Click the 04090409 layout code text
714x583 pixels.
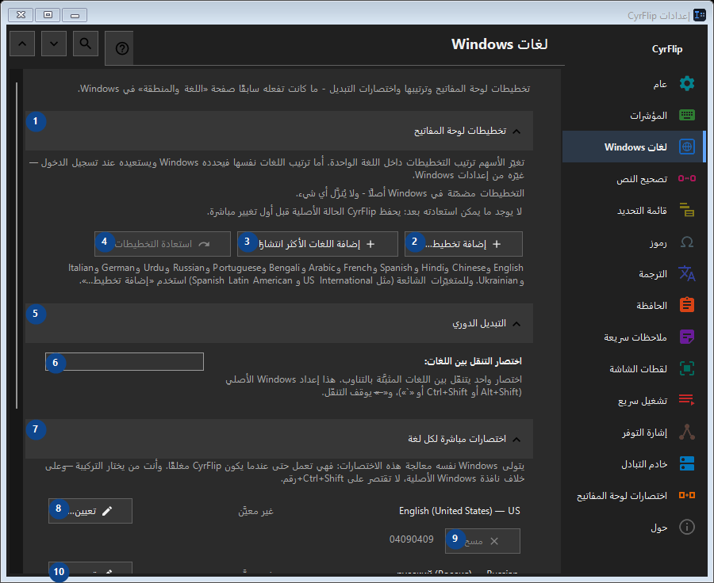pos(411,539)
